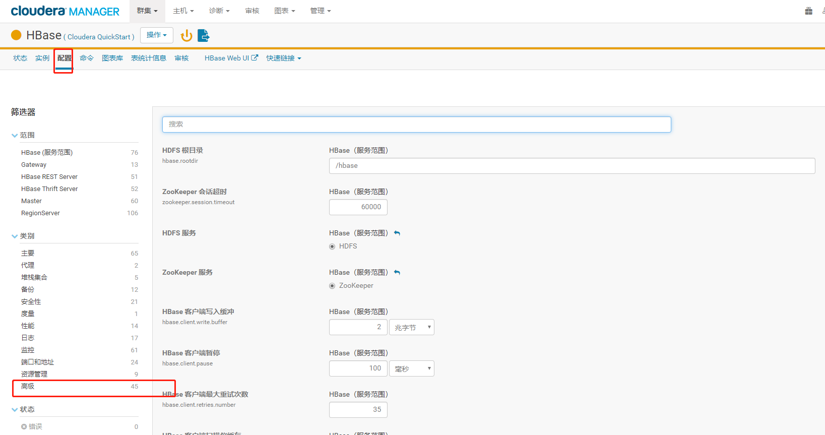Viewport: 825px width, 435px height.
Task: Click the client pause 100 field
Action: point(358,368)
